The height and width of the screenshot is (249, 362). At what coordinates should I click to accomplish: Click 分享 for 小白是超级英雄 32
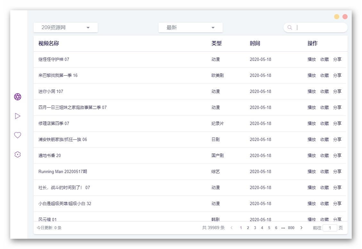(x=337, y=203)
